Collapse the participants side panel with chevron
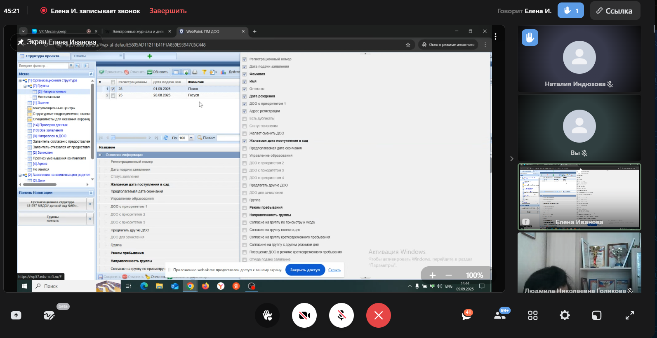The image size is (657, 338). [x=511, y=159]
